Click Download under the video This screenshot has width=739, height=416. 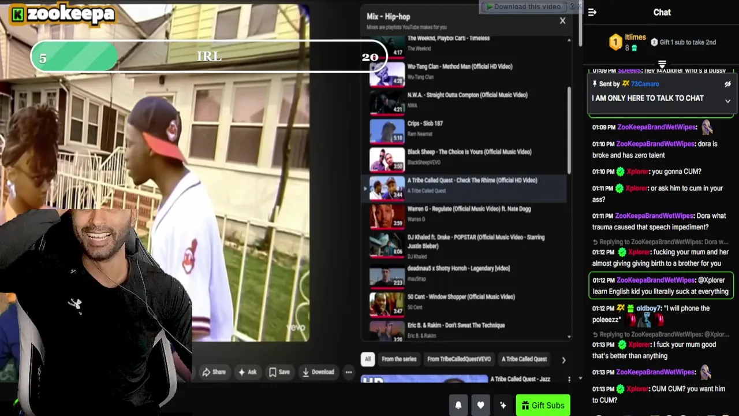click(x=318, y=372)
